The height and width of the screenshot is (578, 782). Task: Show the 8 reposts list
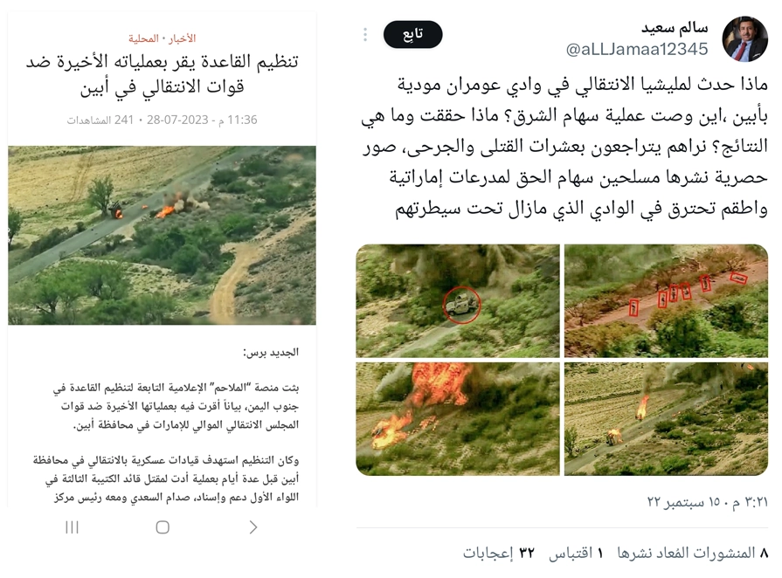693,553
